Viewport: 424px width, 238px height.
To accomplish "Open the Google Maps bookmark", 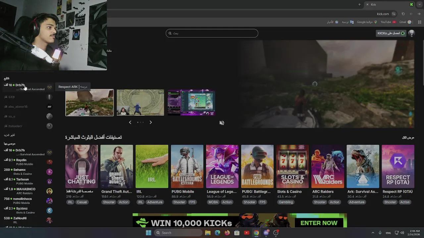I will [367, 22].
